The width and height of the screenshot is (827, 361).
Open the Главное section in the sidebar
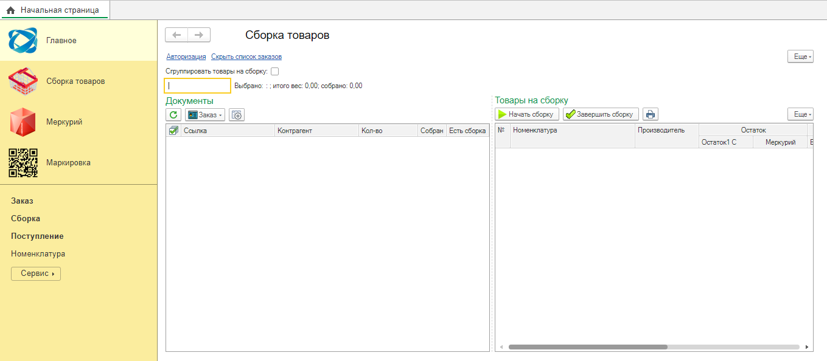click(x=79, y=41)
